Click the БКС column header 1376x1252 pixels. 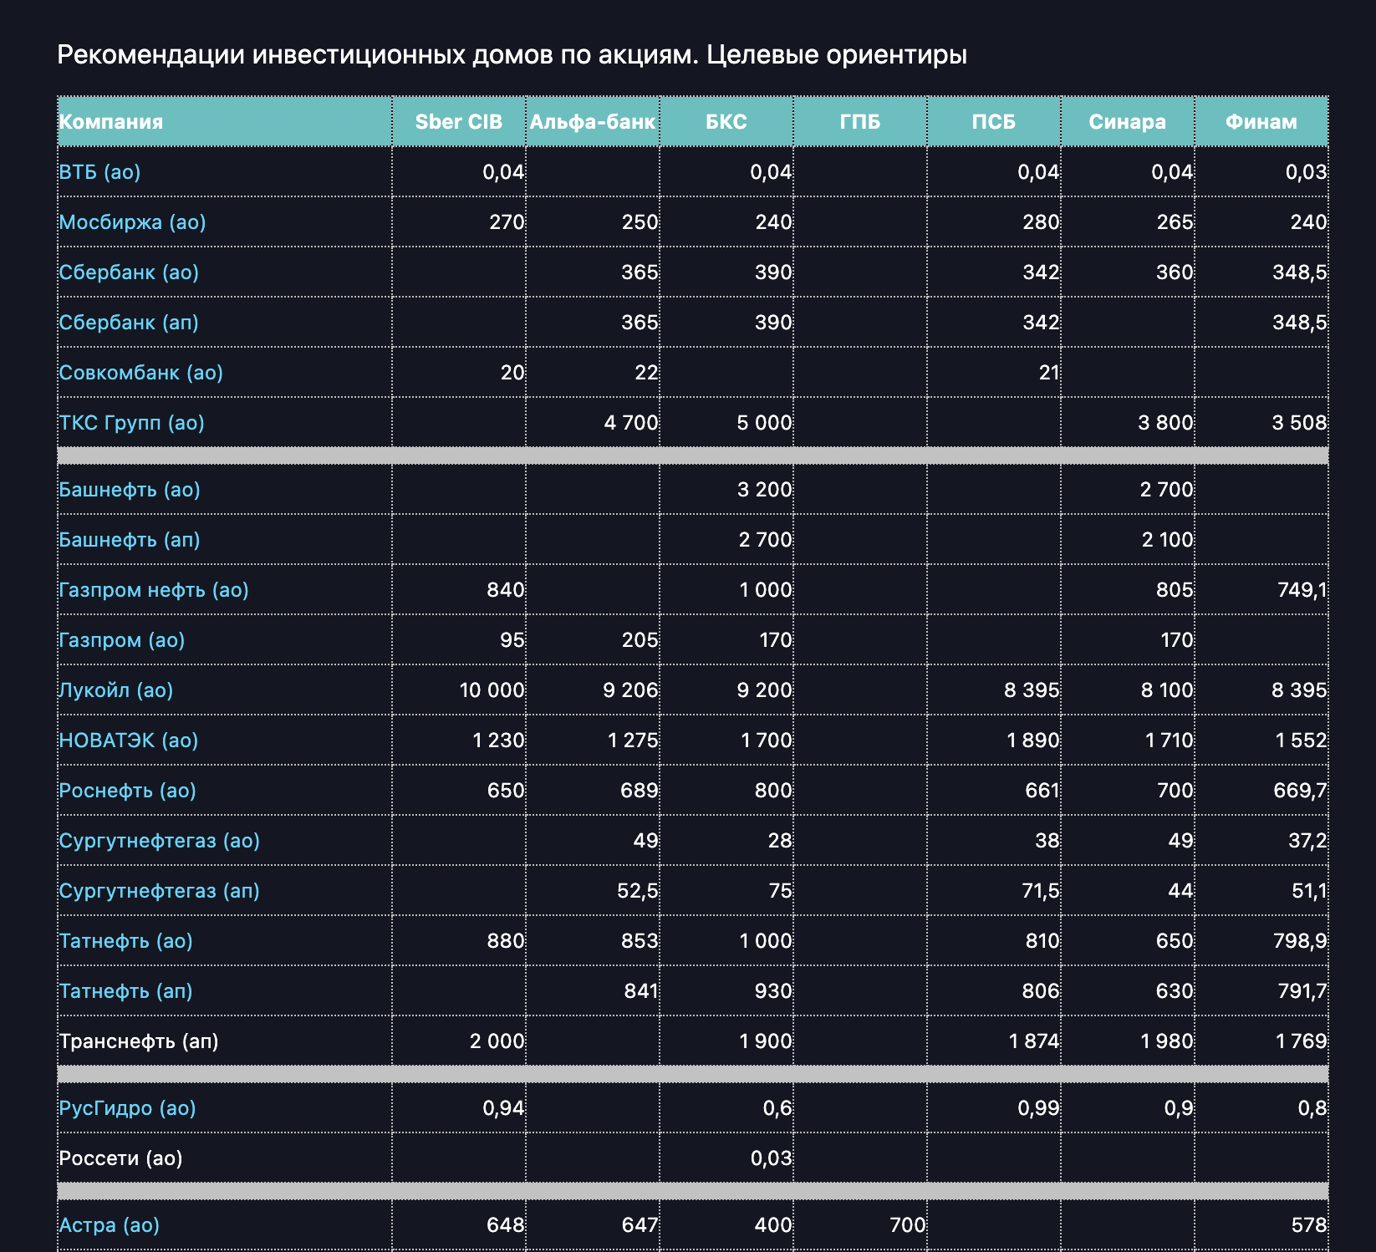click(726, 122)
